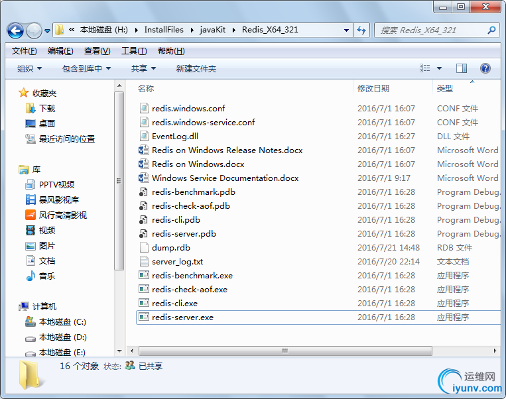506x399 pixels.
Task: Open the view options dropdown arrow
Action: (x=439, y=68)
